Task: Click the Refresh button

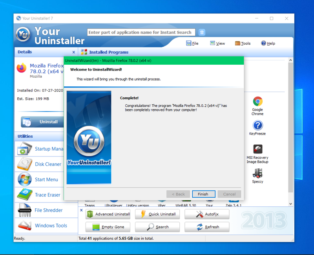Action: [207, 227]
